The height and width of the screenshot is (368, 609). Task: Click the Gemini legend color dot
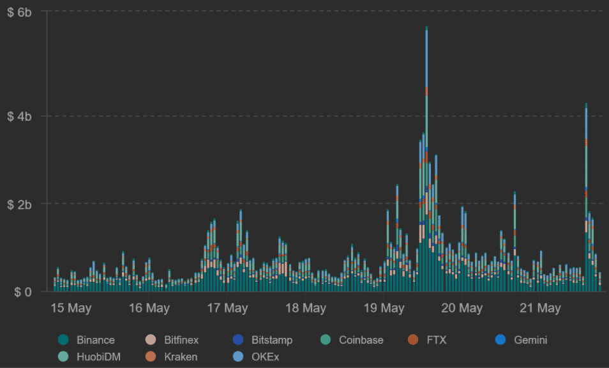coord(501,340)
